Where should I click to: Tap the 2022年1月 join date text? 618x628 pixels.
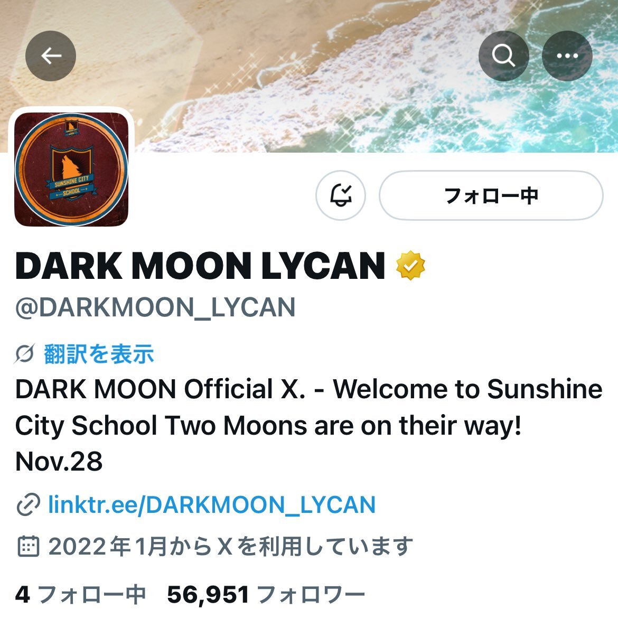point(108,546)
